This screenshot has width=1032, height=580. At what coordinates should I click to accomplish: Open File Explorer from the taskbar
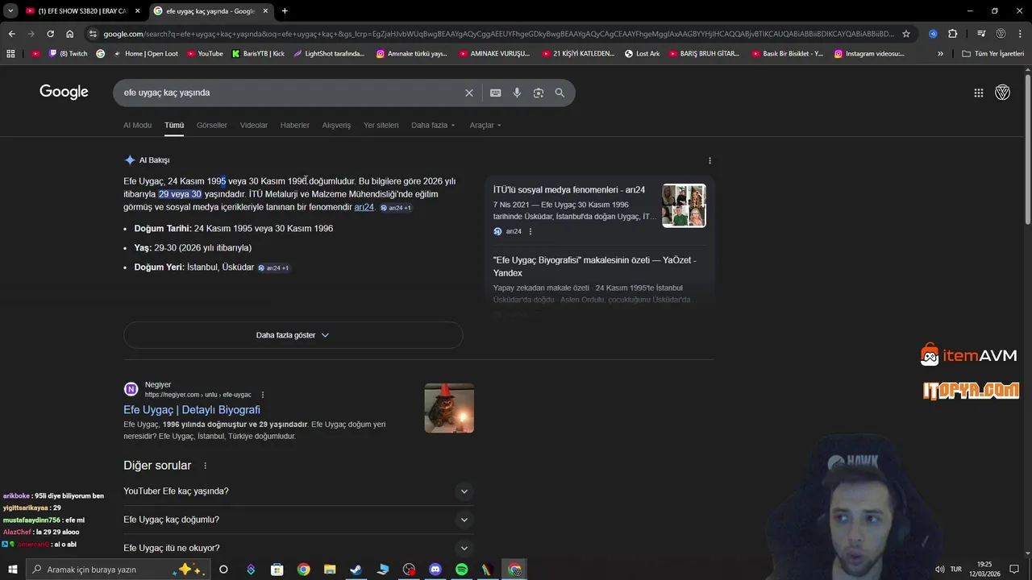[x=330, y=570]
